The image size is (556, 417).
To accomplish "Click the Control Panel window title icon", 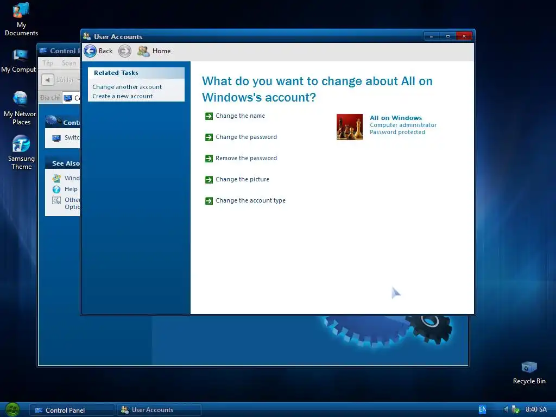I will click(x=43, y=50).
